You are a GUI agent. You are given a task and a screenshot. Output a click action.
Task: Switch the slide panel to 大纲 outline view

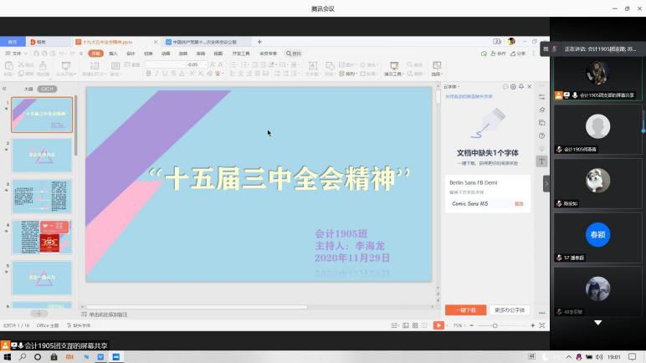[28, 88]
